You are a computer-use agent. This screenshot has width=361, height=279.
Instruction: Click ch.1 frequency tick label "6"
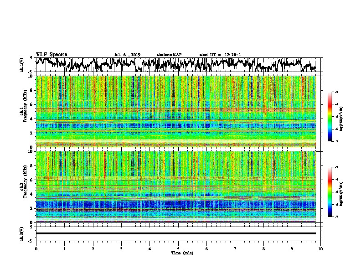(x=32, y=104)
